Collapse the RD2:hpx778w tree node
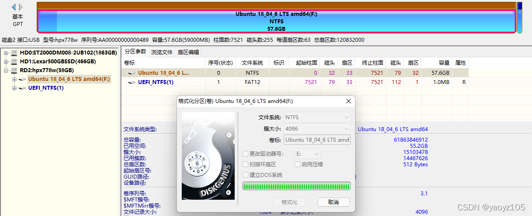Image resolution: width=532 pixels, height=216 pixels. (x=6, y=70)
